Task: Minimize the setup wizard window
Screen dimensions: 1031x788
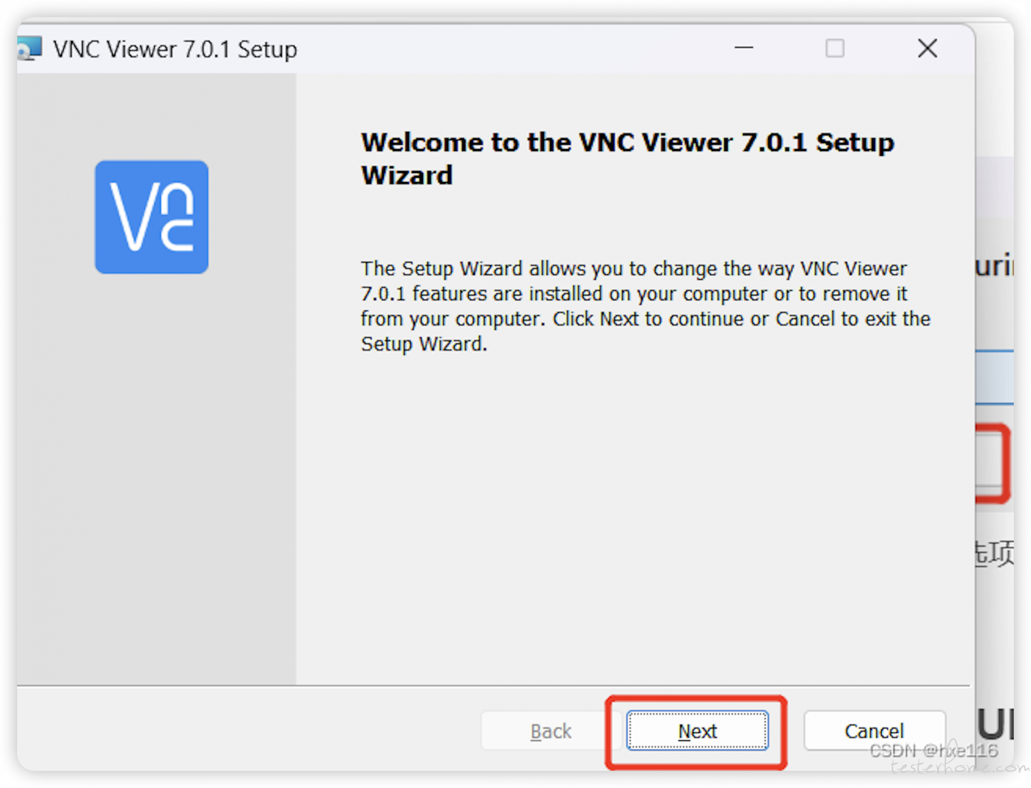Action: pos(744,48)
